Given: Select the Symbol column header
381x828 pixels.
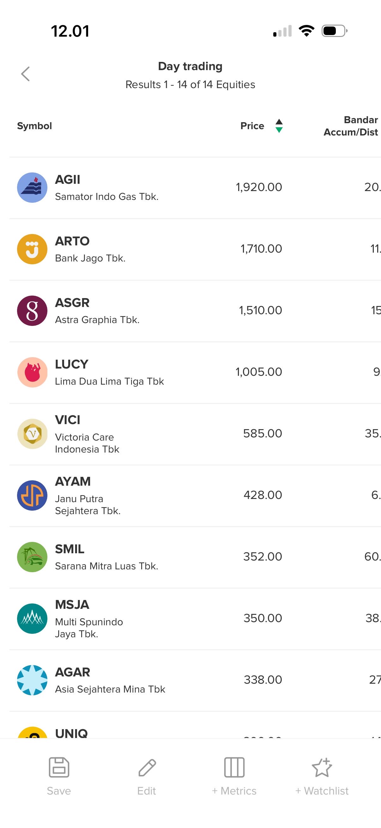Looking at the screenshot, I should pyautogui.click(x=34, y=126).
